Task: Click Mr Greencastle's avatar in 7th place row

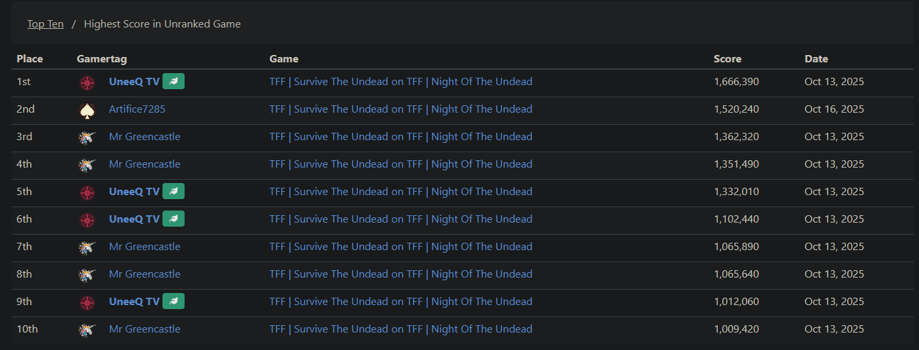Action: coord(87,247)
